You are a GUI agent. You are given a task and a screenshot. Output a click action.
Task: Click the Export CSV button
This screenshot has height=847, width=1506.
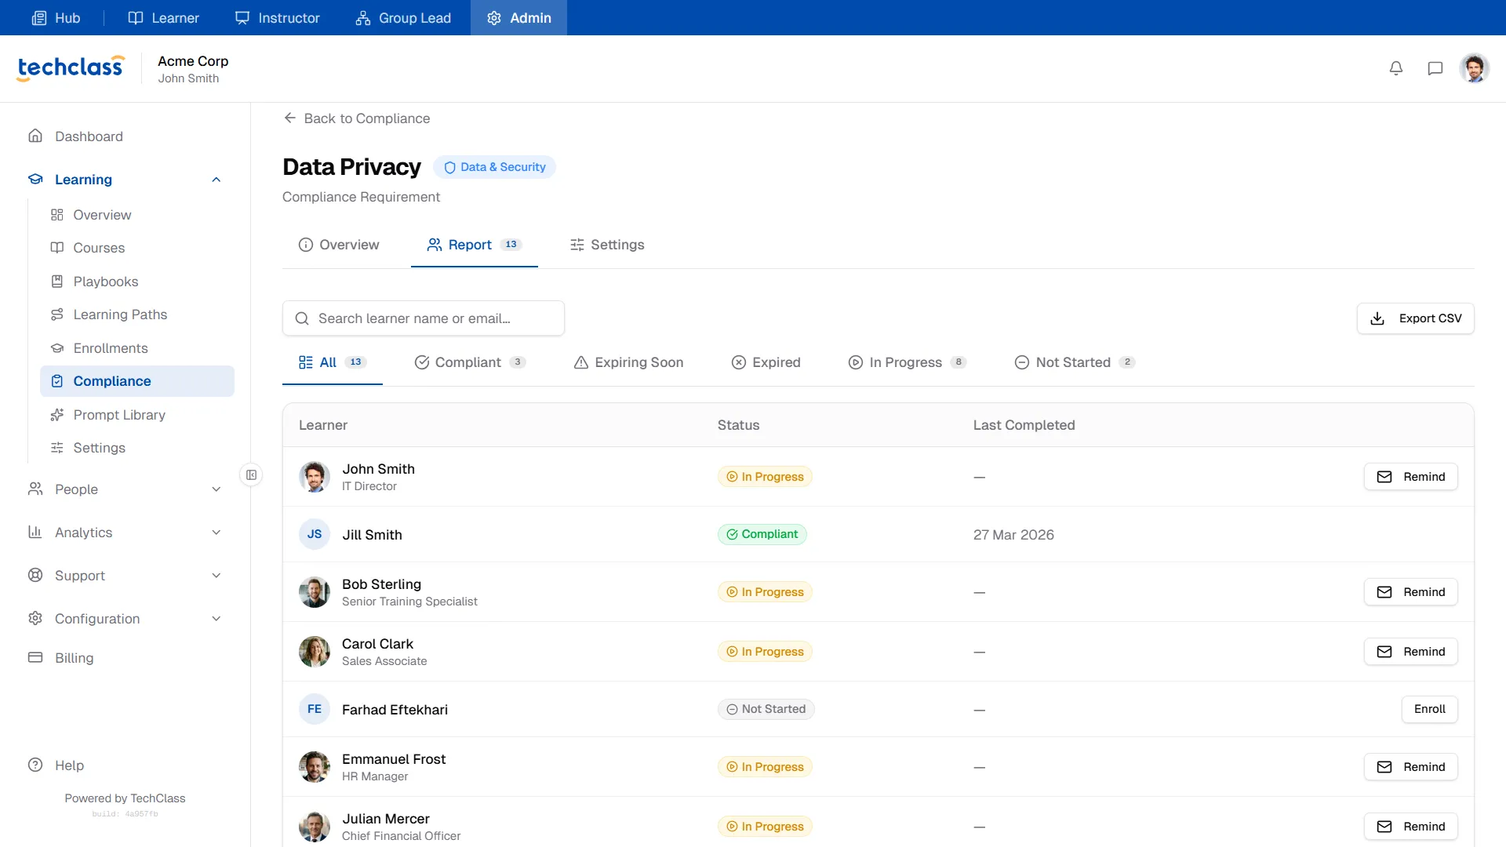(1416, 318)
